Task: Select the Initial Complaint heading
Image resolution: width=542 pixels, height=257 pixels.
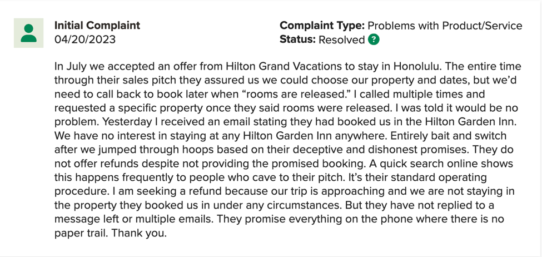Action: tap(97, 26)
